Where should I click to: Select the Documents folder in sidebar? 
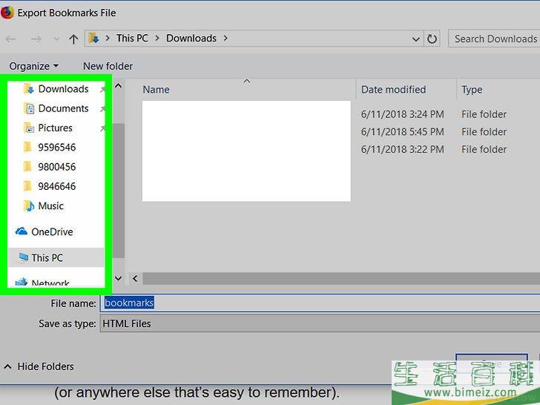click(63, 108)
